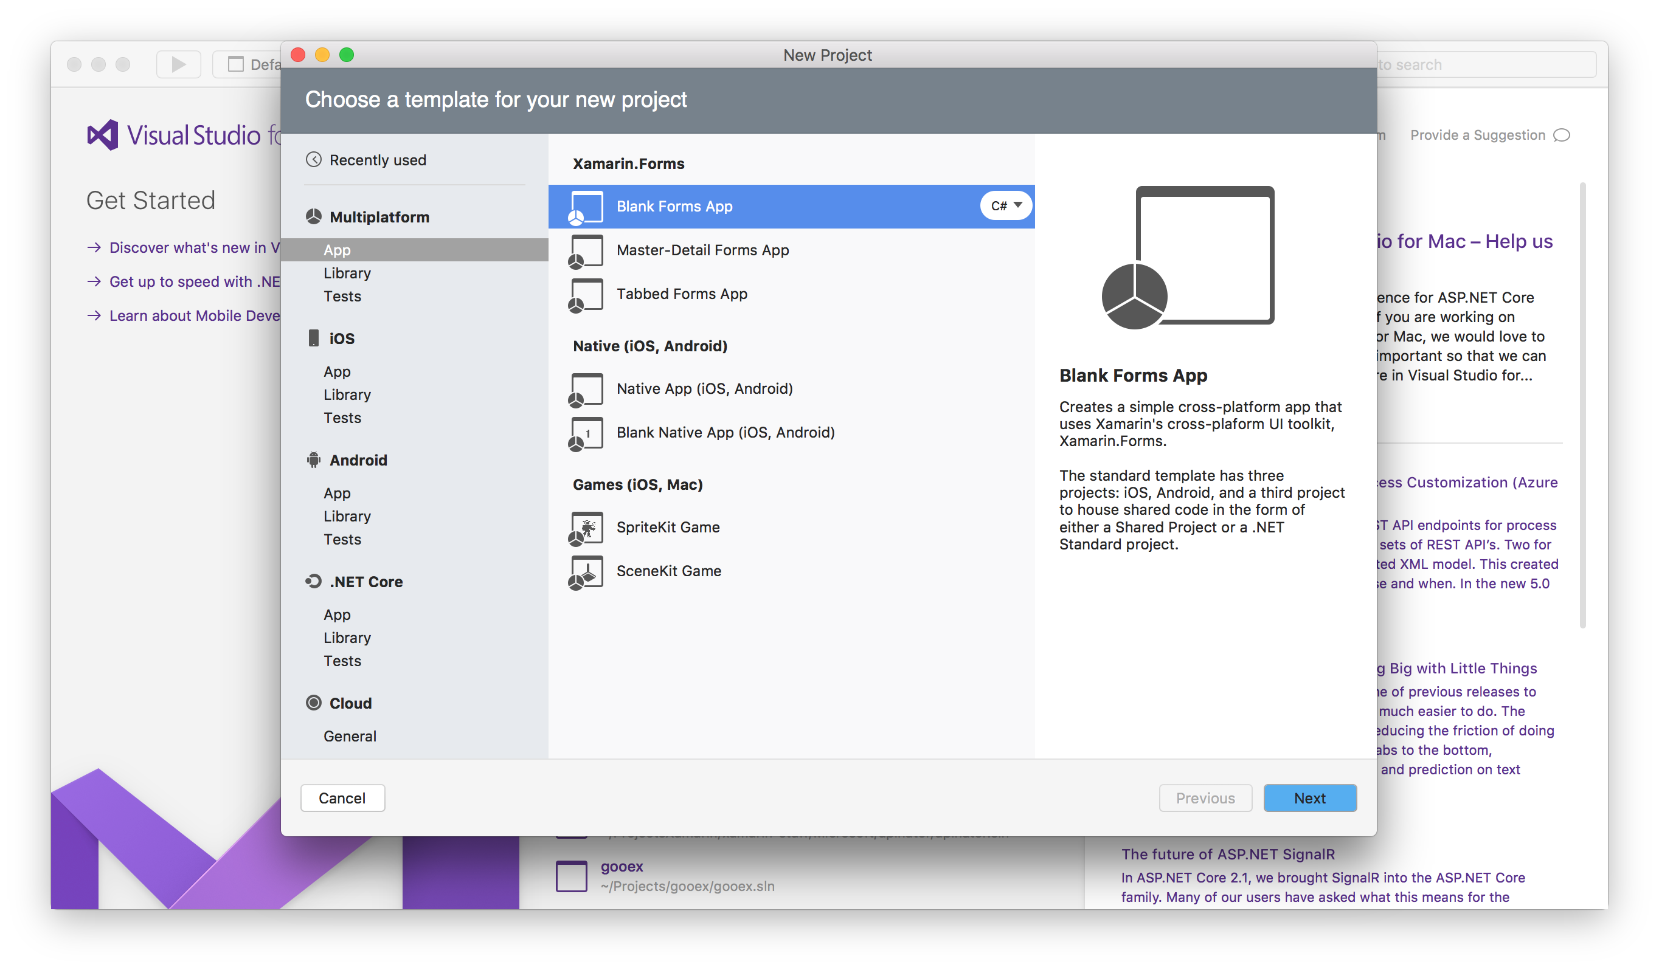Viewport: 1659px width, 970px height.
Task: Select the SceneKit Game template icon
Action: click(585, 572)
